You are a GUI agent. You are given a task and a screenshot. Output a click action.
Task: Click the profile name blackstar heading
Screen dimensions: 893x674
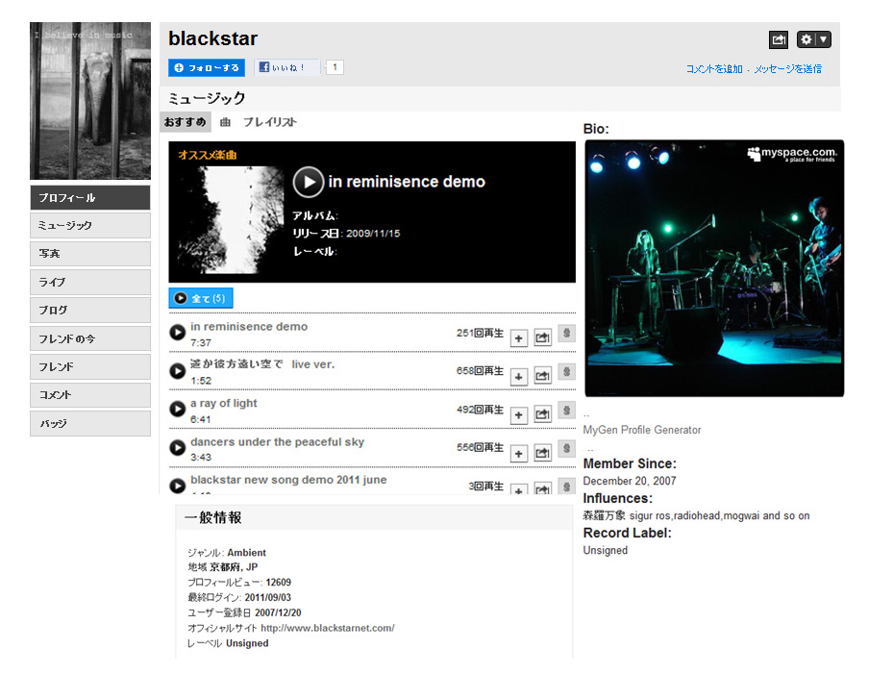[213, 38]
